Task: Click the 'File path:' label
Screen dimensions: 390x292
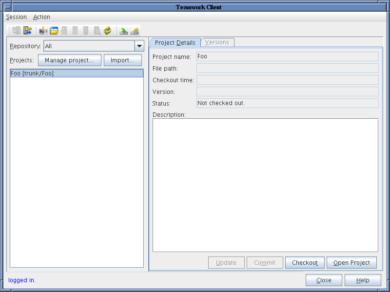Action: [165, 69]
